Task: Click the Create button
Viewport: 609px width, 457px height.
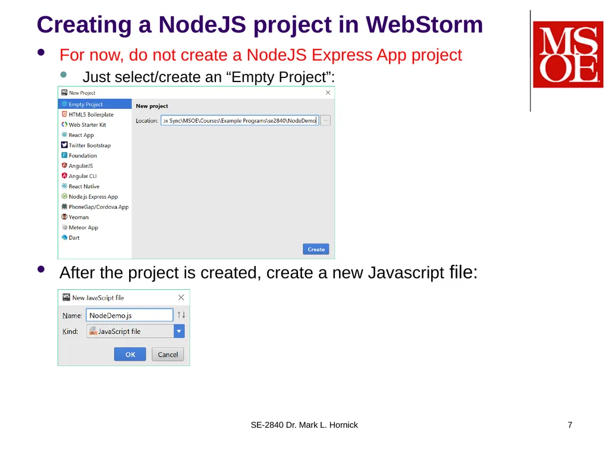Action: pos(316,249)
